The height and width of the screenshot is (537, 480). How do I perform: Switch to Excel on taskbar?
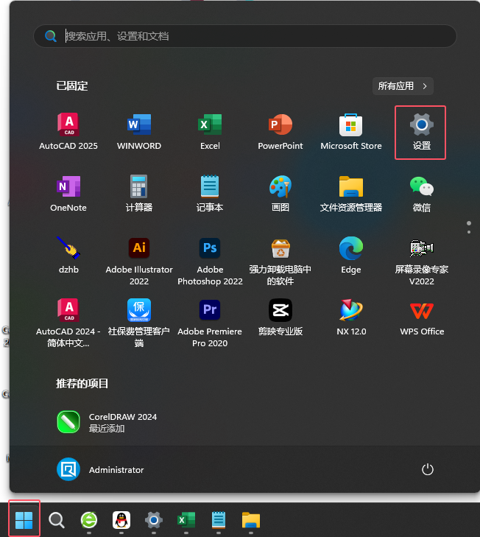click(x=186, y=520)
